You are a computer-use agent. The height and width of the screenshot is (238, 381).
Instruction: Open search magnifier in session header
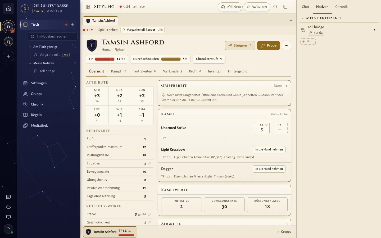tap(275, 7)
